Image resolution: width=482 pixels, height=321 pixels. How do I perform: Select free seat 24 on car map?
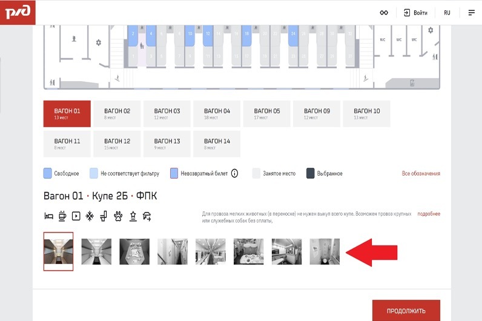coord(293,35)
